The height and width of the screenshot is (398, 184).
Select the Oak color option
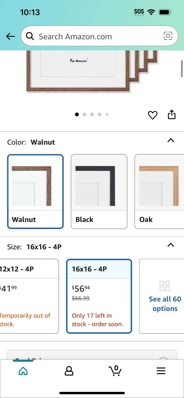pyautogui.click(x=159, y=191)
